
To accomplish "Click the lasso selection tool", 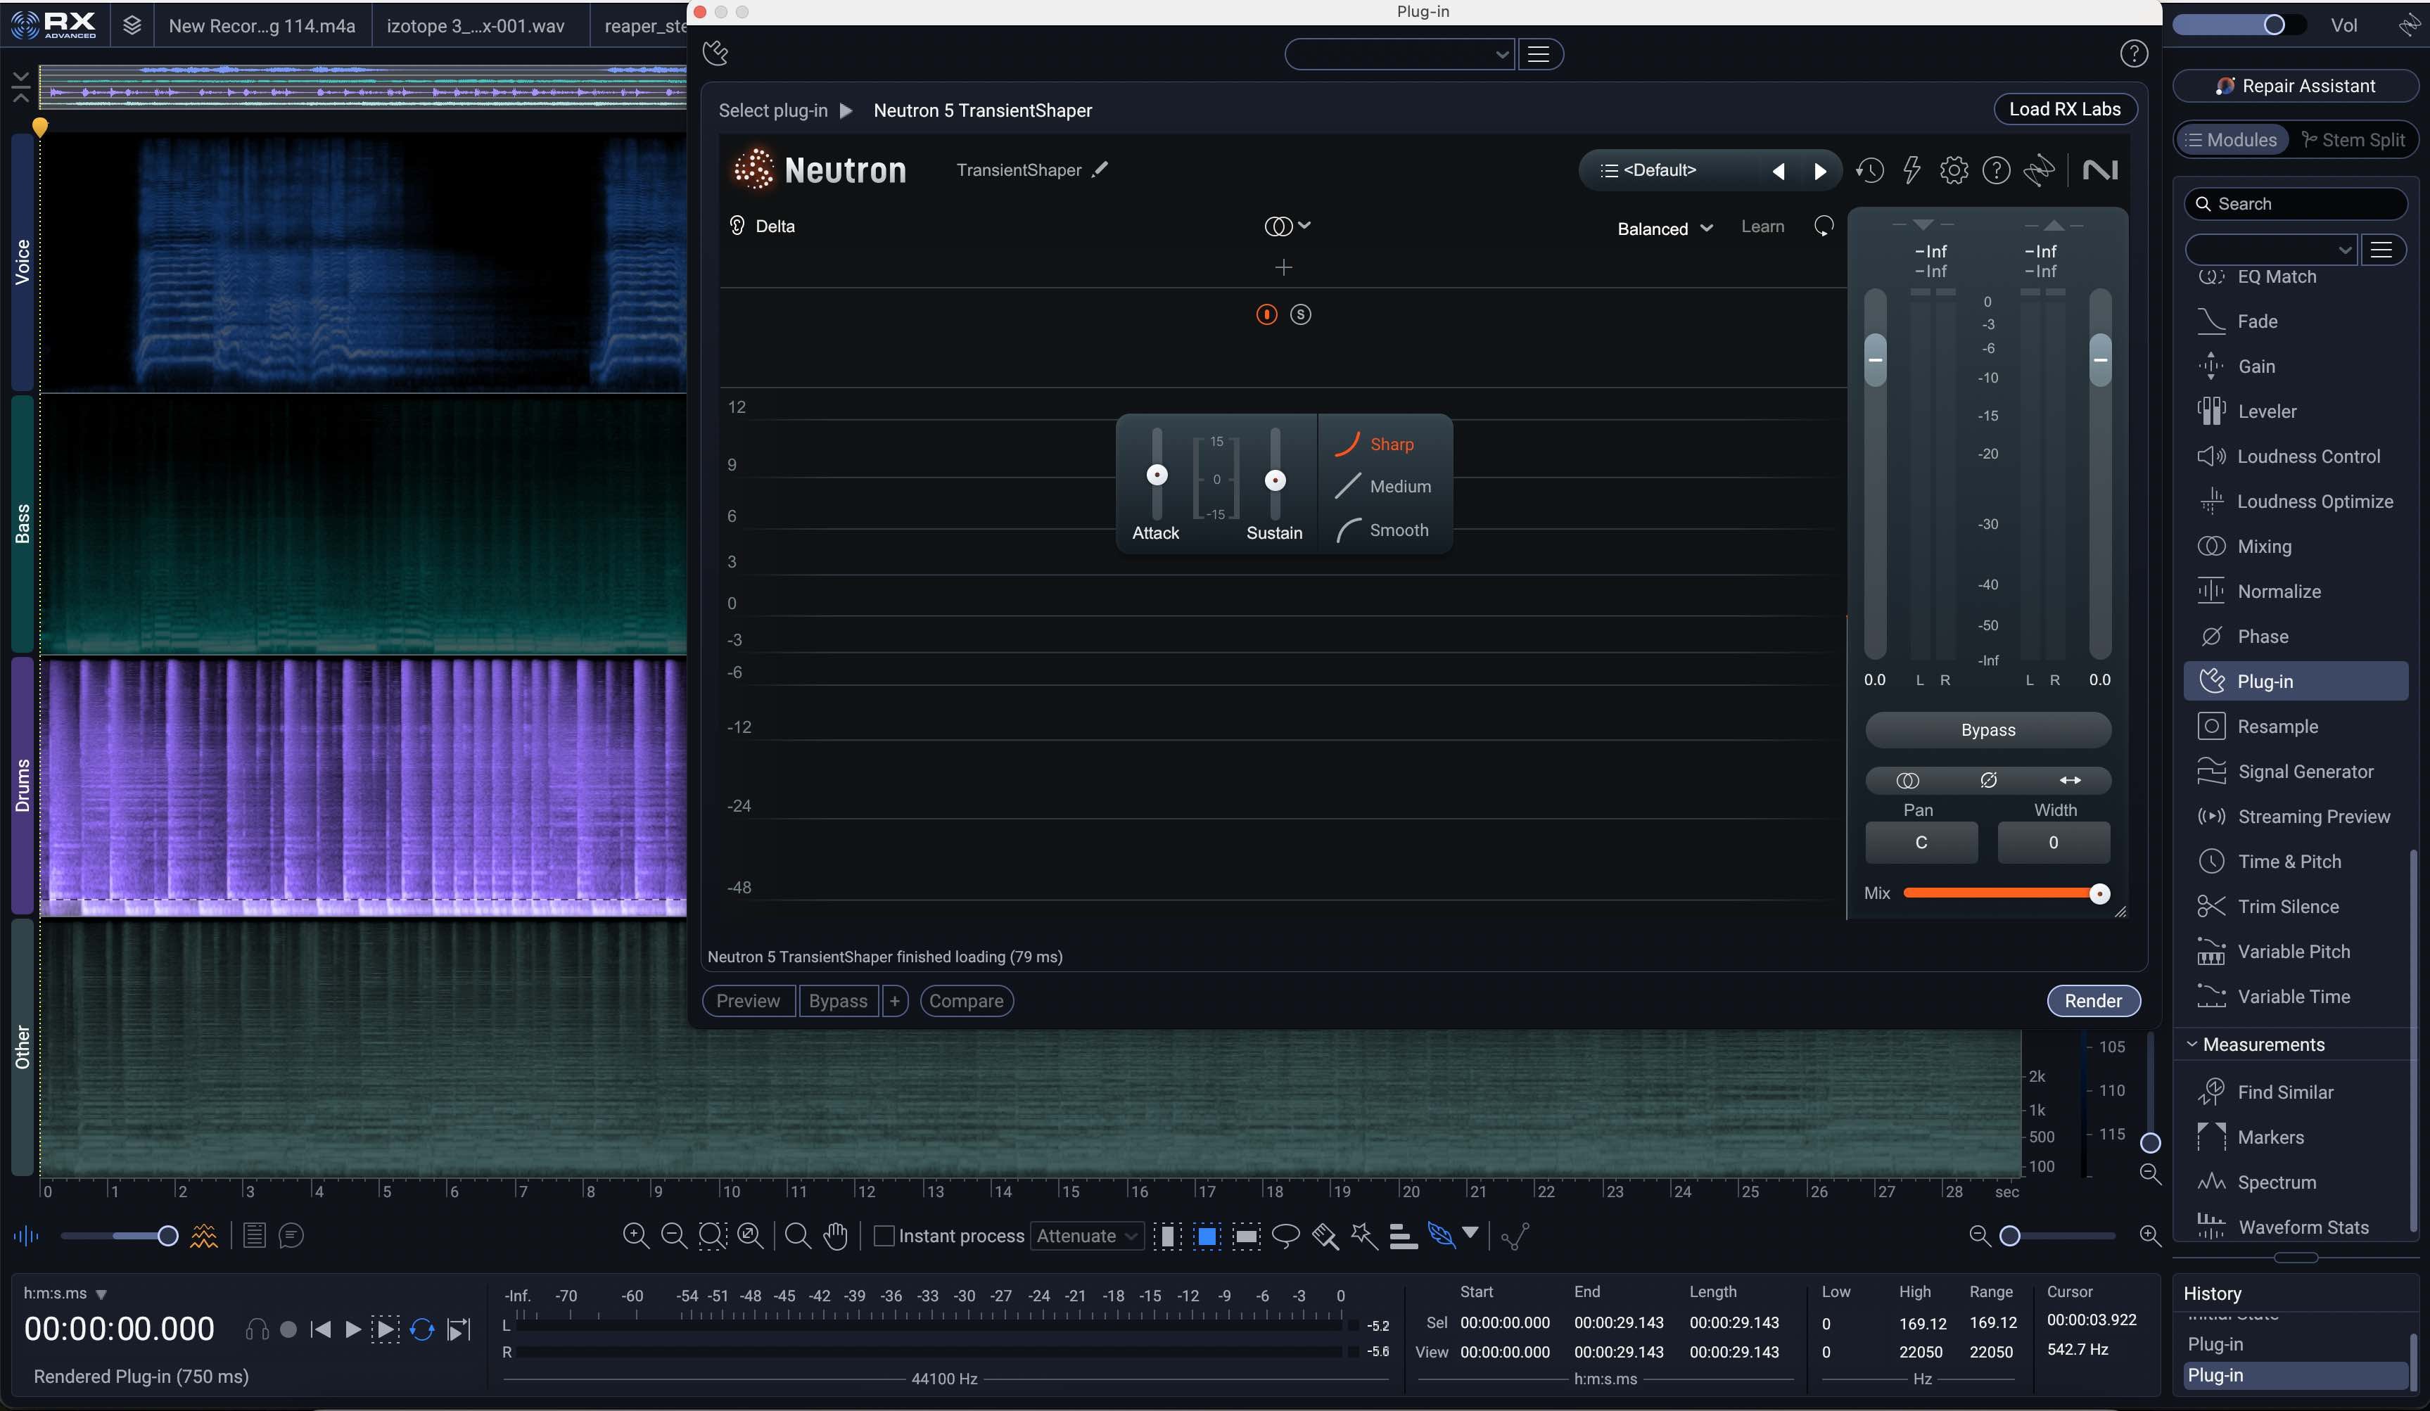I will pos(1285,1236).
